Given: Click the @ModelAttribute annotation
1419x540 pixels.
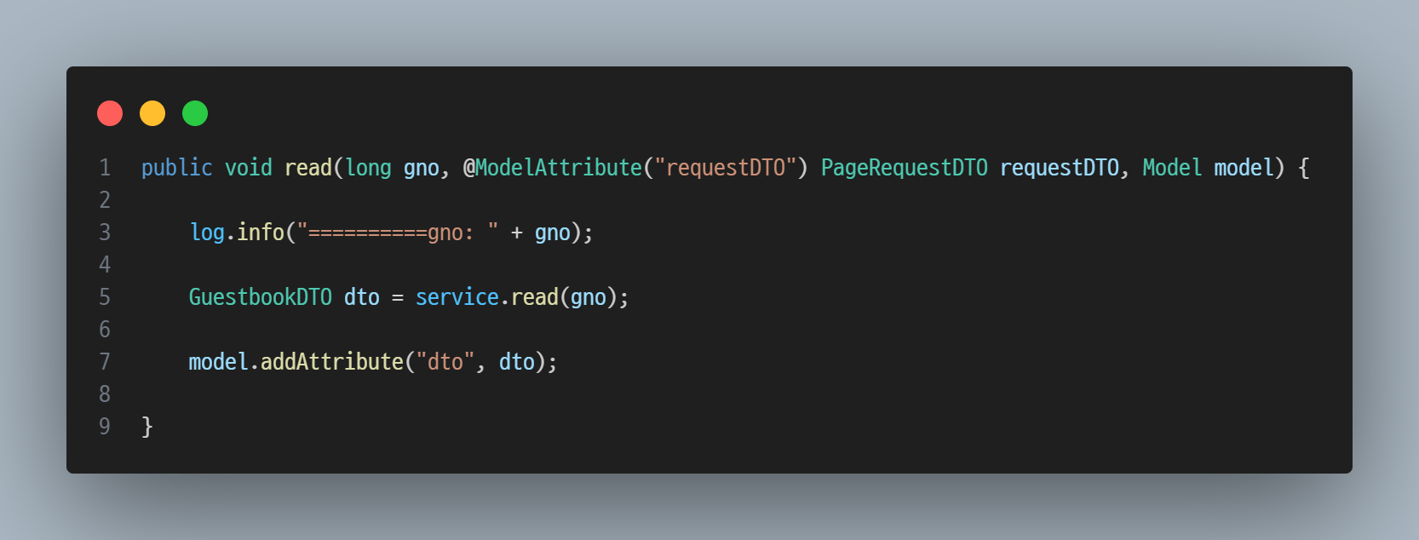Looking at the screenshot, I should 552,168.
